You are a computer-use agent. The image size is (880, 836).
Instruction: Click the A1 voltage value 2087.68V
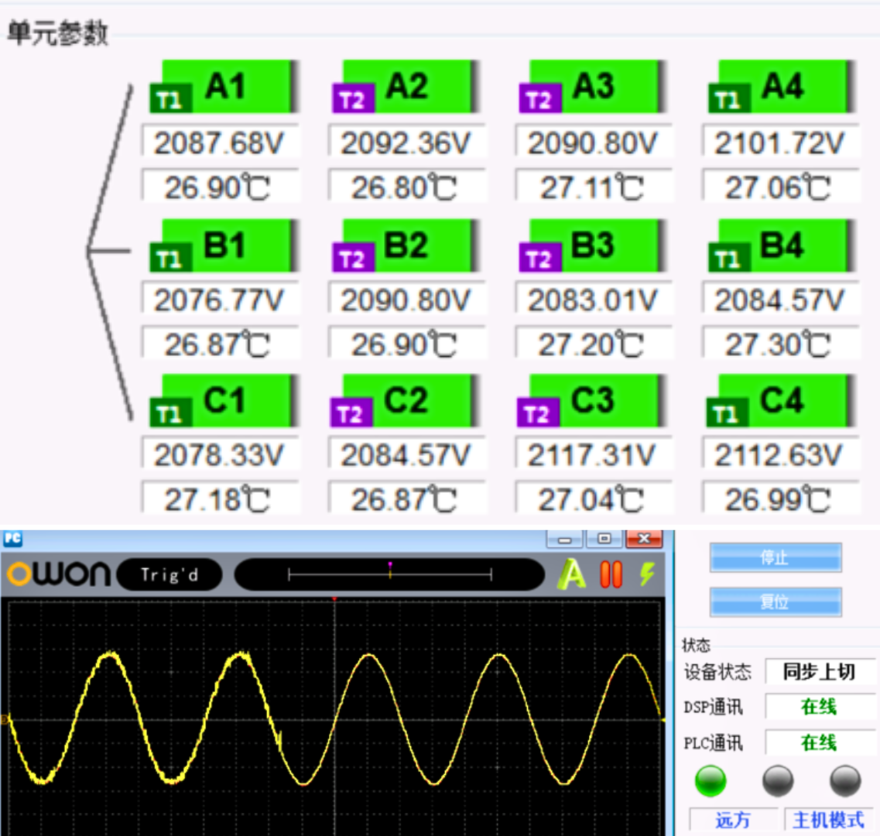click(220, 142)
